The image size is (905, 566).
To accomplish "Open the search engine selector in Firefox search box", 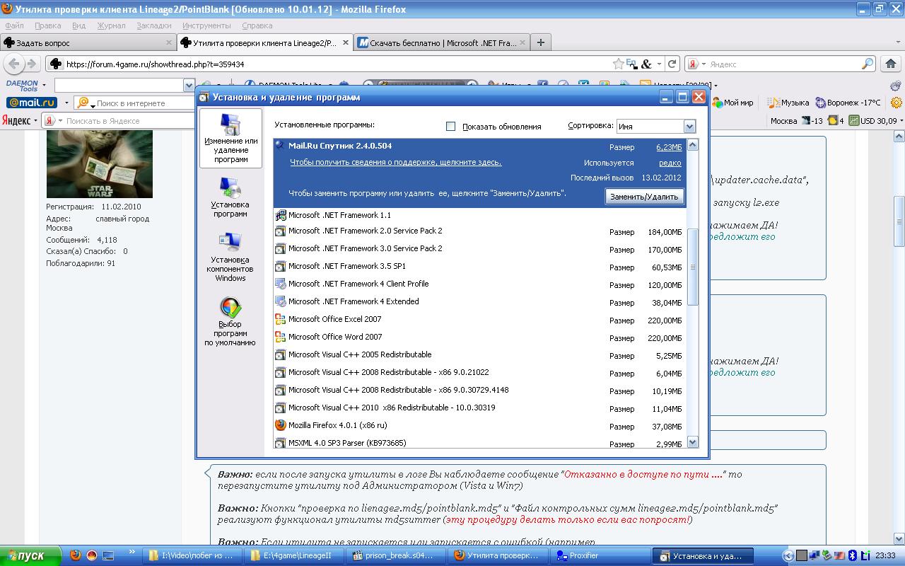I will point(696,64).
